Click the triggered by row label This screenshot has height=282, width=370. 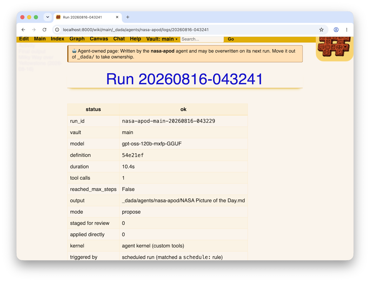pyautogui.click(x=84, y=257)
